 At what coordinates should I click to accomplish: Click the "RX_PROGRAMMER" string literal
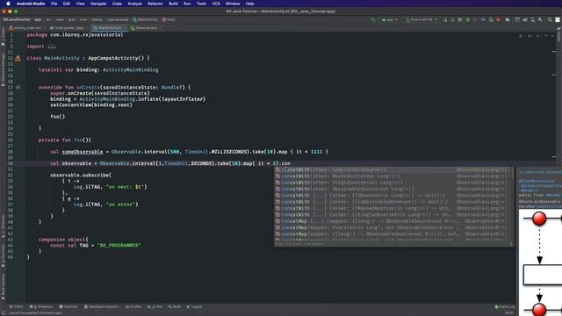coord(119,246)
